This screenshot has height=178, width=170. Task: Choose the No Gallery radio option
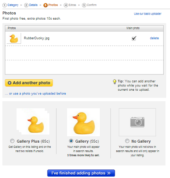(127, 141)
